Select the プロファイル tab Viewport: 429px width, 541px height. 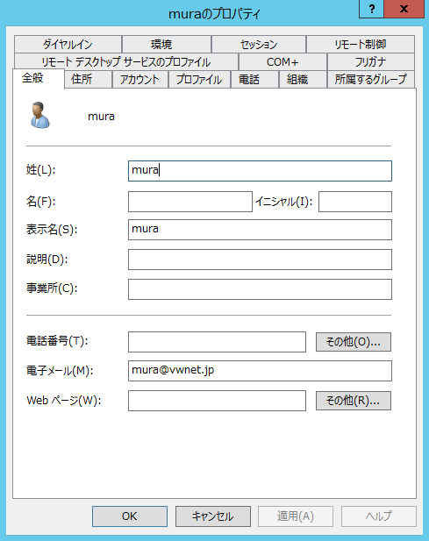click(199, 80)
